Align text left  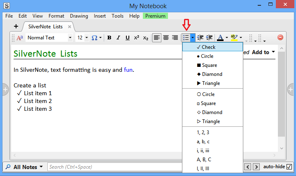click(157, 38)
